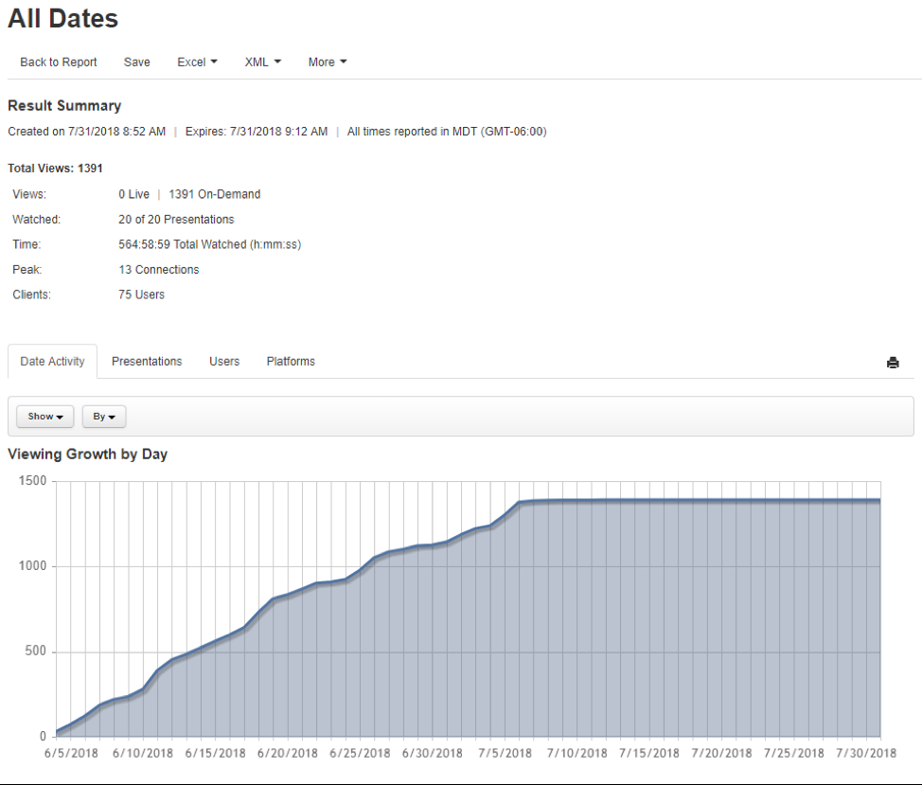Click the Total Views: 1391 text
The width and height of the screenshot is (922, 785).
click(x=55, y=169)
